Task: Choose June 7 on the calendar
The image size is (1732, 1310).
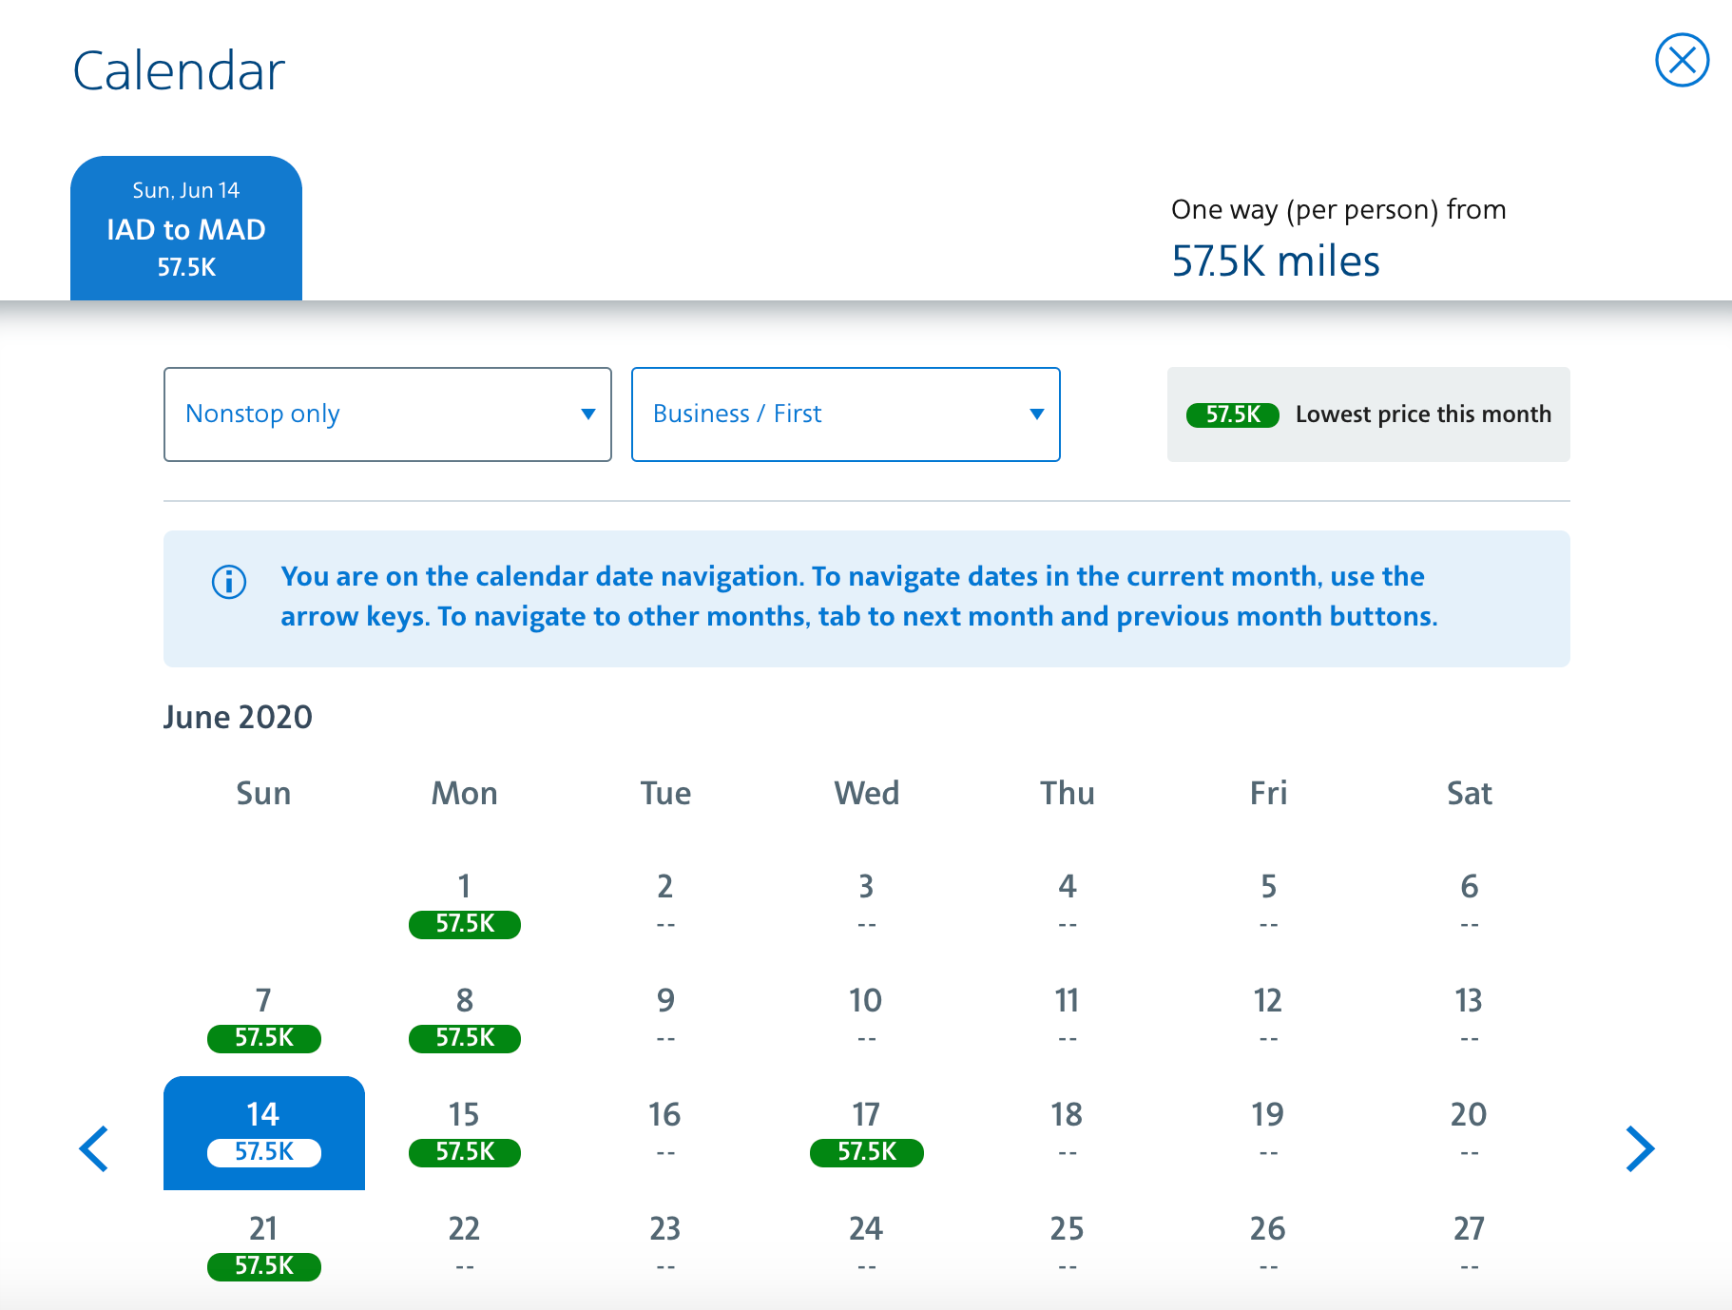Action: (263, 1018)
